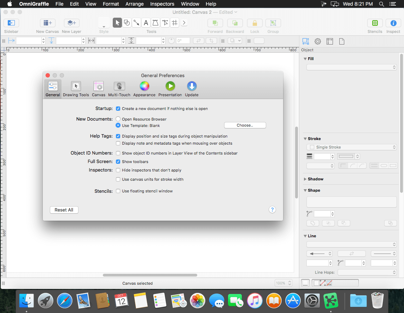Toggle Show toolbars checkbox
This screenshot has width=404, height=313.
pyautogui.click(x=118, y=162)
